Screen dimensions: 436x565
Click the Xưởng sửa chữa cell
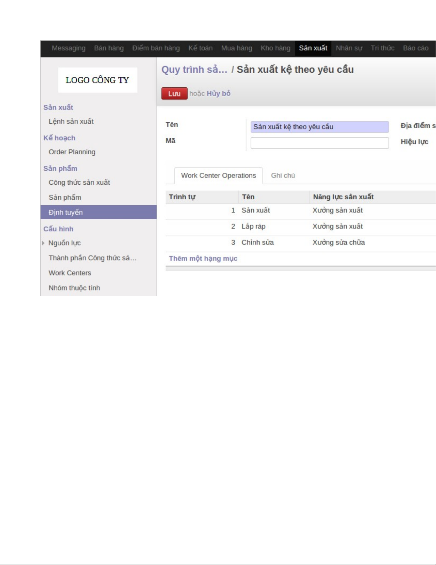coord(339,242)
